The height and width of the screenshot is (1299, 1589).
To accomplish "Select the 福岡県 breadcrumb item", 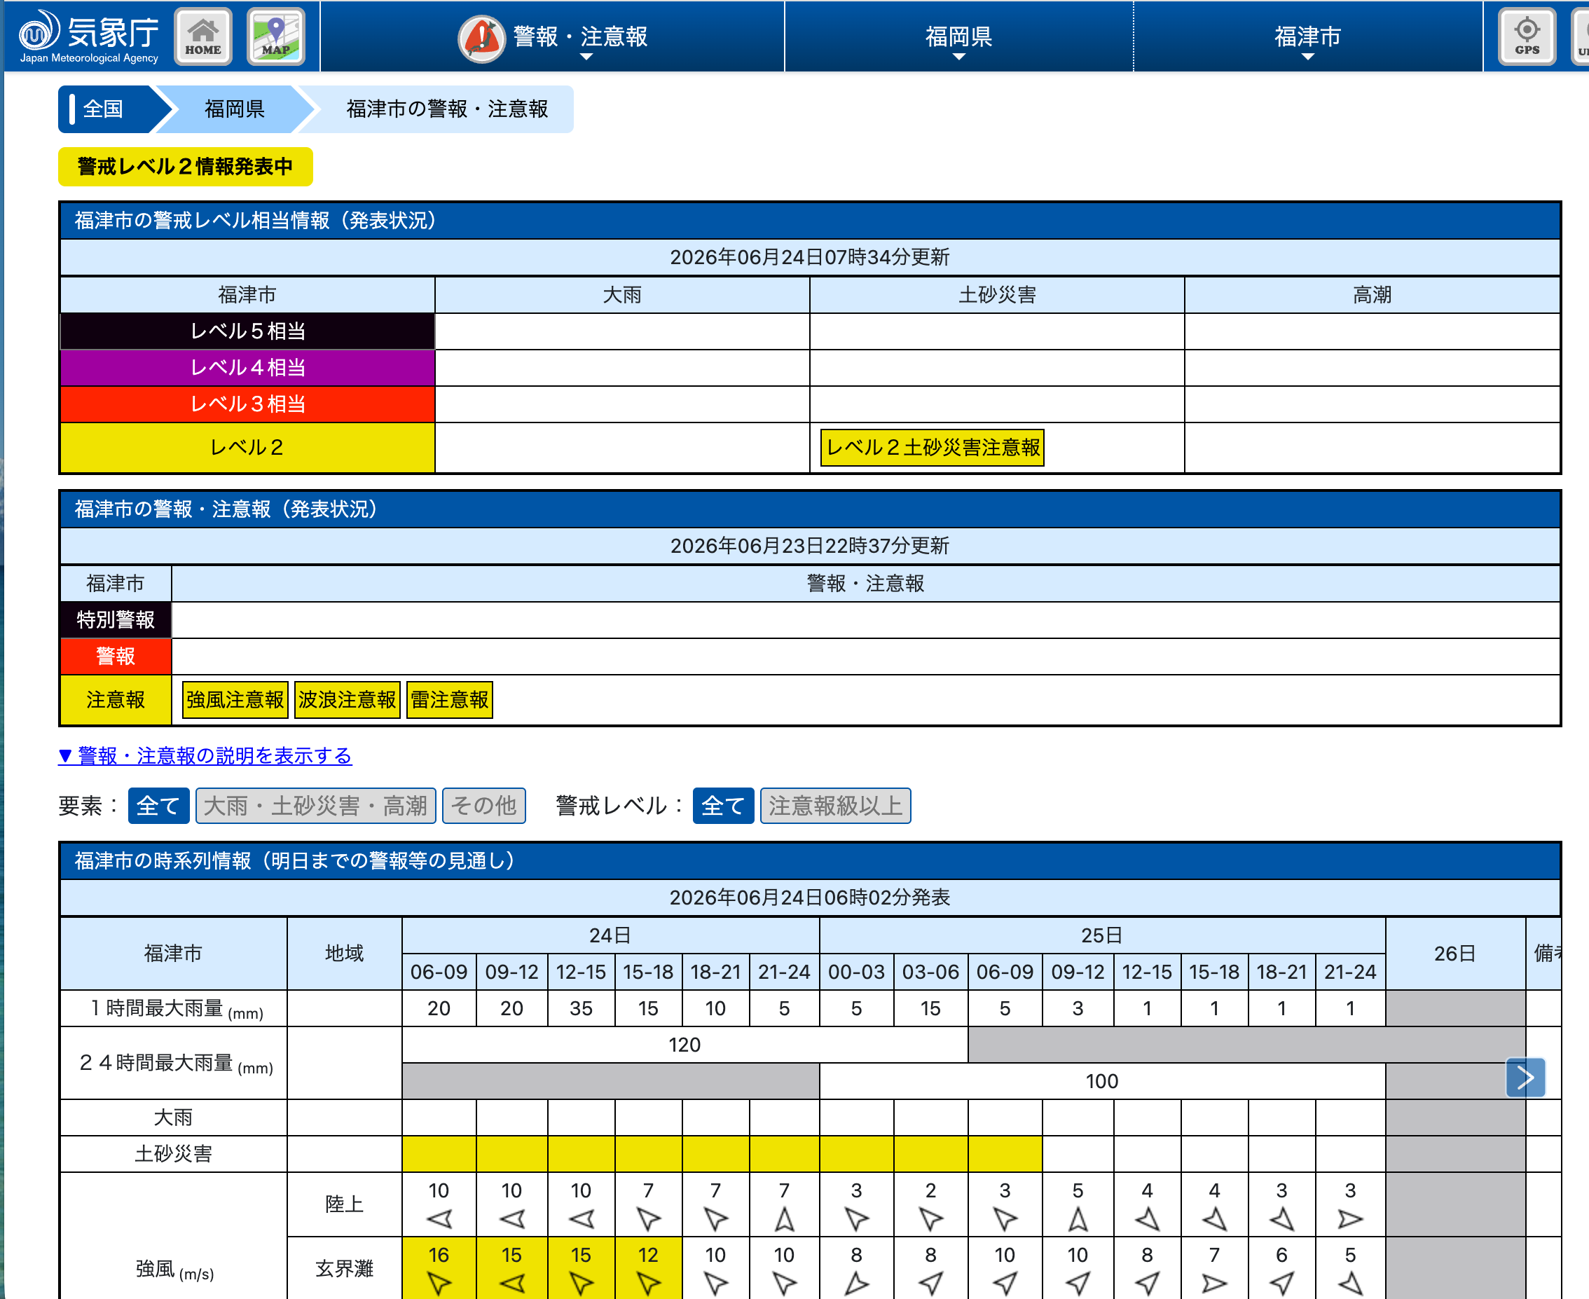I will pyautogui.click(x=234, y=109).
